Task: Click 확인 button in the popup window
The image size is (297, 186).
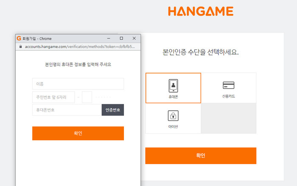Action: [78, 133]
